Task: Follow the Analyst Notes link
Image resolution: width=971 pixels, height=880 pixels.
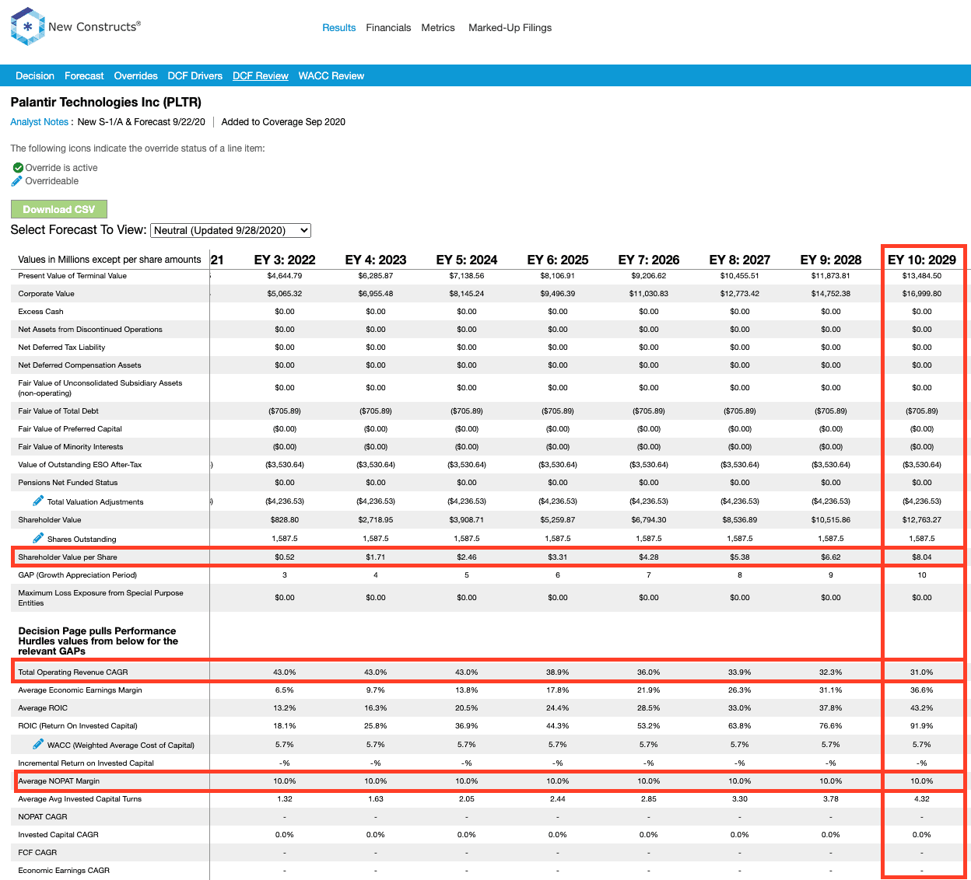Action: click(x=40, y=121)
